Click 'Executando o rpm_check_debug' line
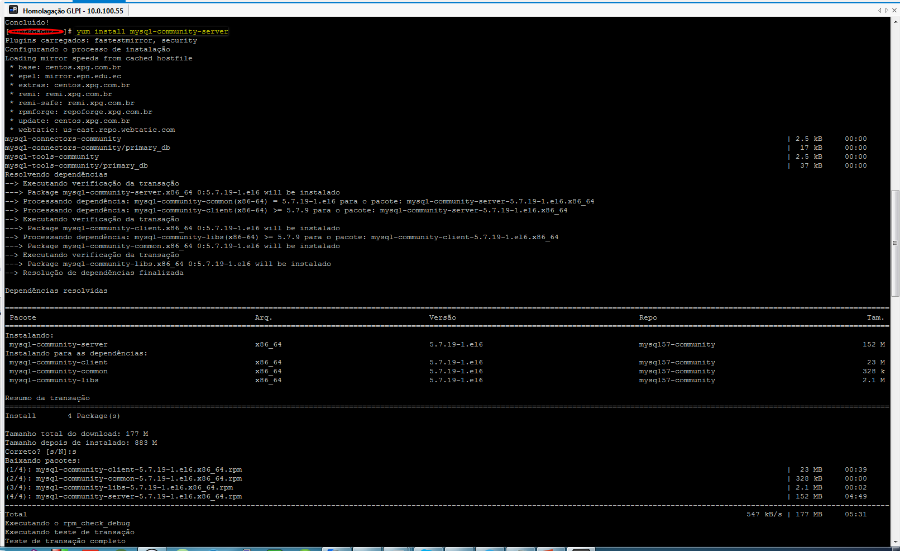 click(68, 523)
